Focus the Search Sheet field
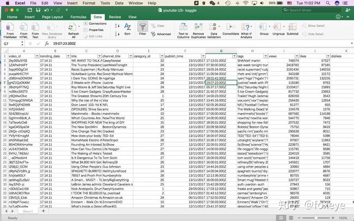 pyautogui.click(x=312, y=10)
